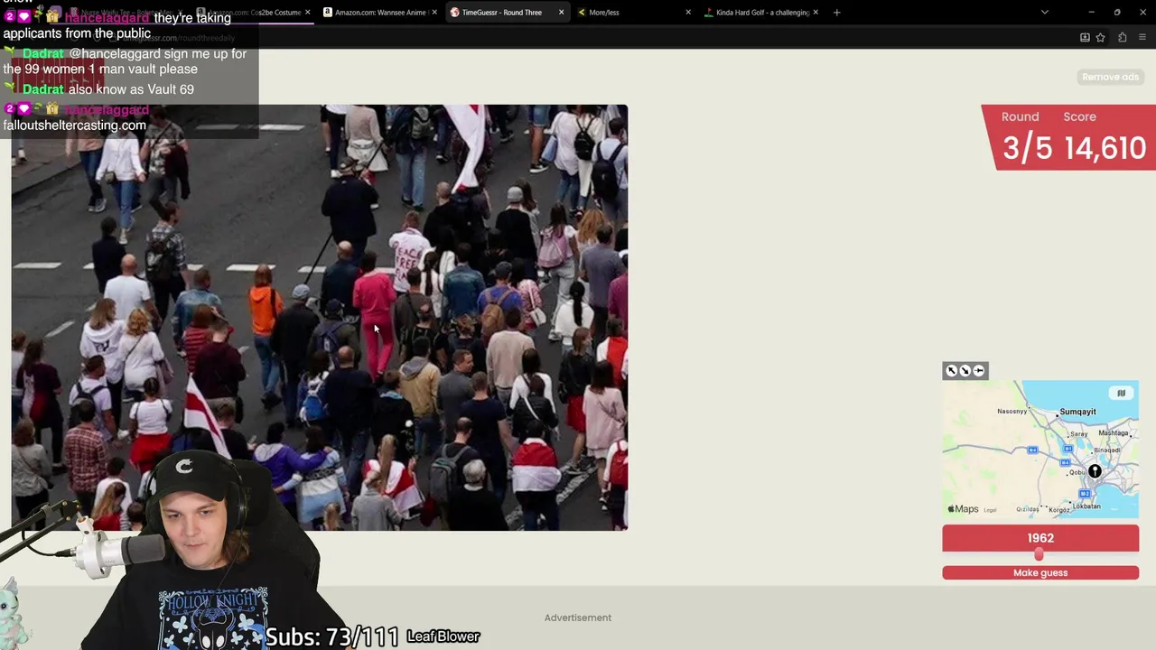Click the Sumqayit label on the map
1156x650 pixels.
(1077, 412)
